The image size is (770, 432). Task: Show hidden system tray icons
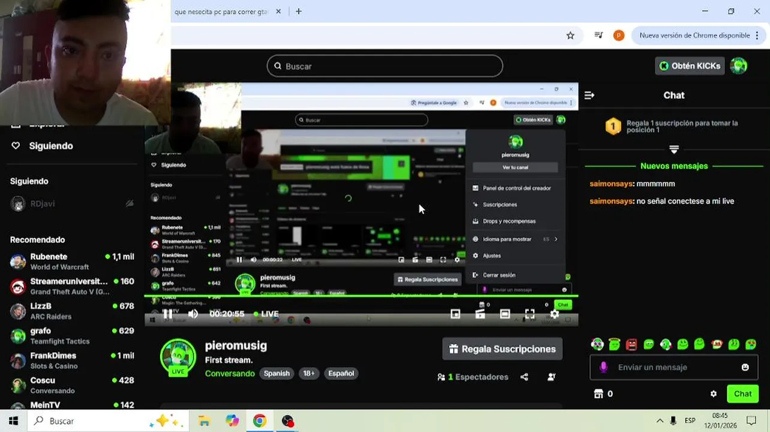coord(660,421)
